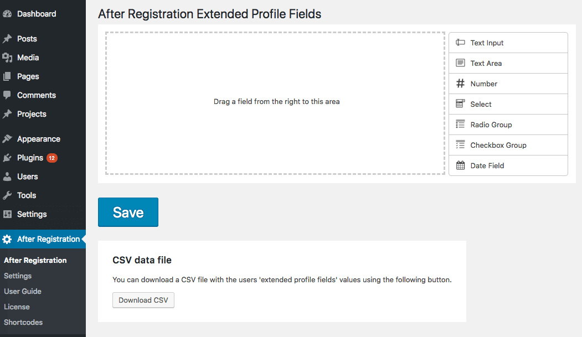Viewport: 582px width, 337px height.
Task: Go to the Appearance menu
Action: (38, 139)
